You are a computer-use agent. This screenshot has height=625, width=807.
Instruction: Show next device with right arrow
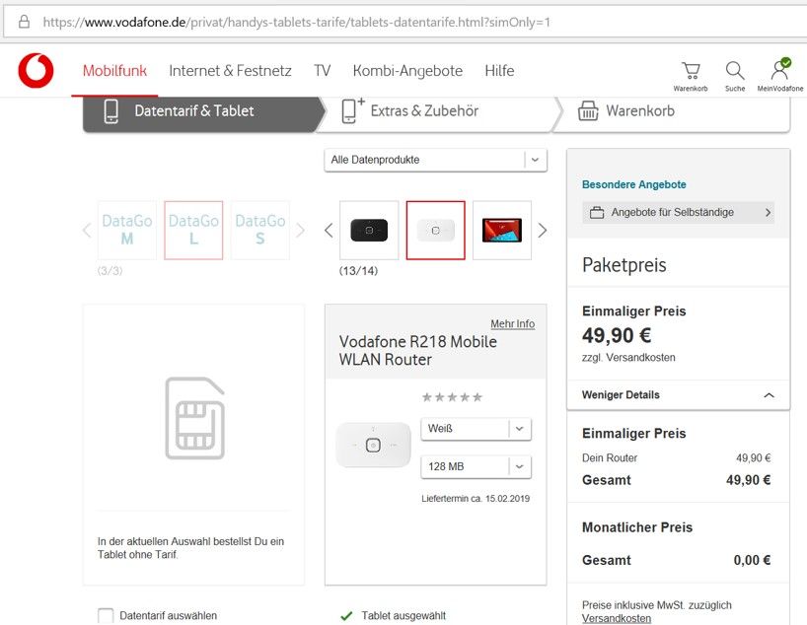542,230
